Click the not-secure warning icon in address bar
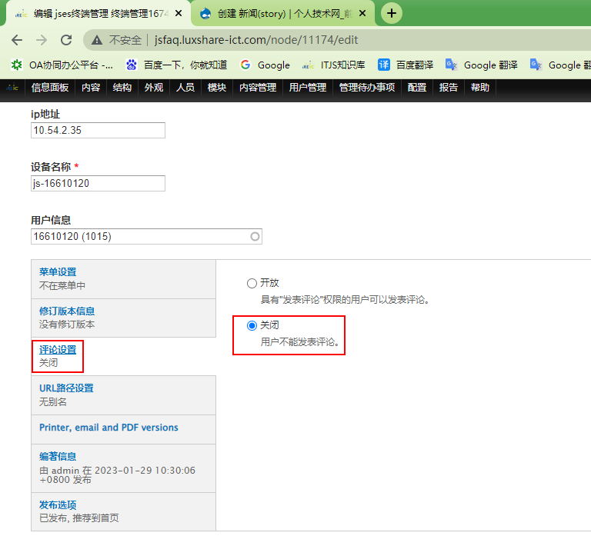 click(97, 40)
